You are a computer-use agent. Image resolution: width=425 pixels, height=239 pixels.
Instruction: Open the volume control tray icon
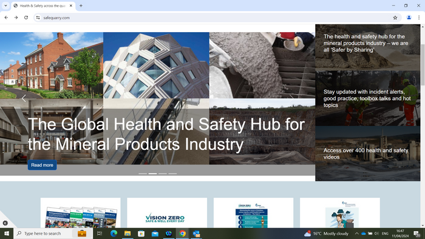pos(376,234)
